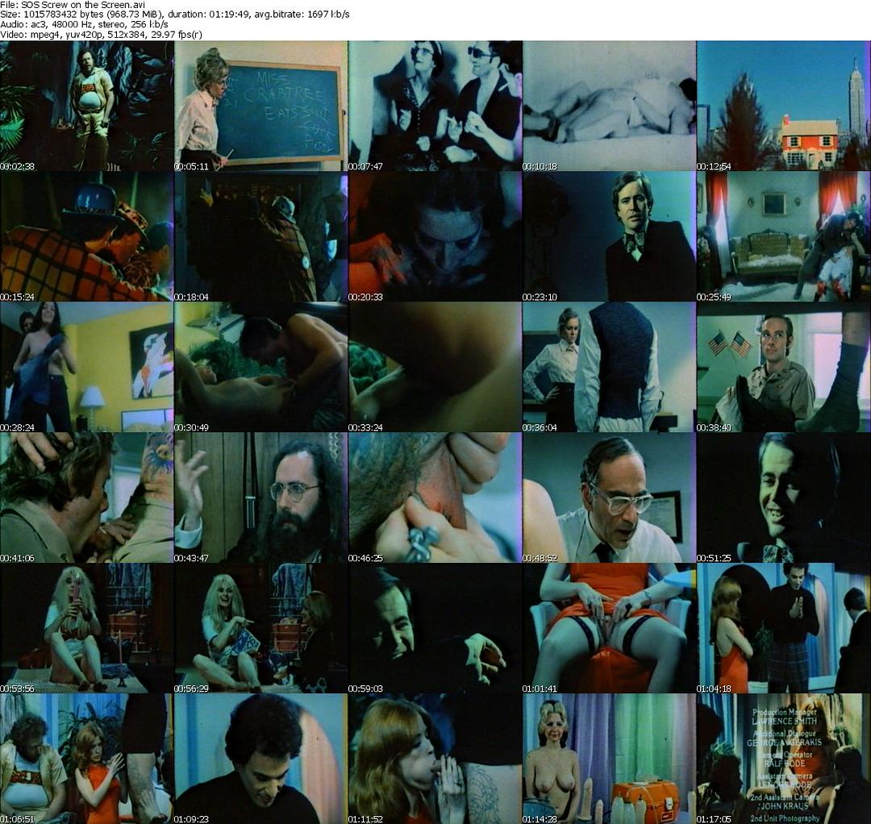
Task: Click the chalkboard thumbnail at 00:05:11
Action: [260, 106]
